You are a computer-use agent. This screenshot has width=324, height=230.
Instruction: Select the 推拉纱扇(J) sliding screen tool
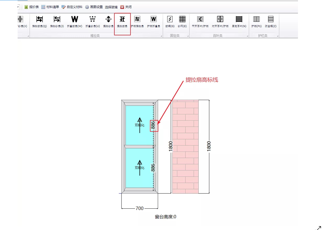57,22
